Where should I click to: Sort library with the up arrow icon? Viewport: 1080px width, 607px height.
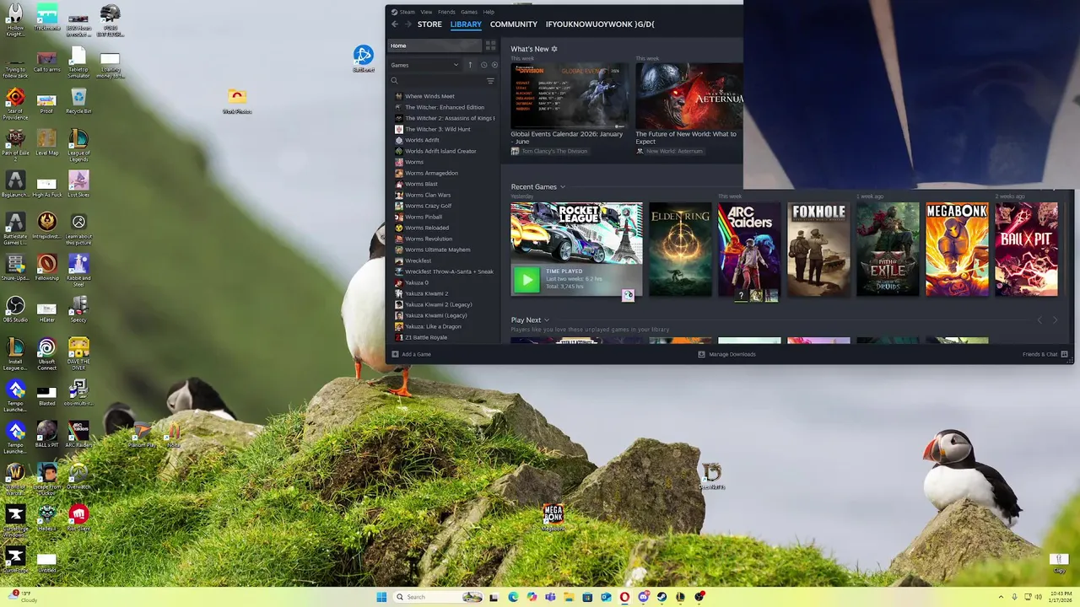tap(470, 65)
